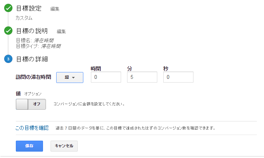Click the 時間 hours input field
Image resolution: width=264 pixels, height=158 pixels.
(106, 77)
